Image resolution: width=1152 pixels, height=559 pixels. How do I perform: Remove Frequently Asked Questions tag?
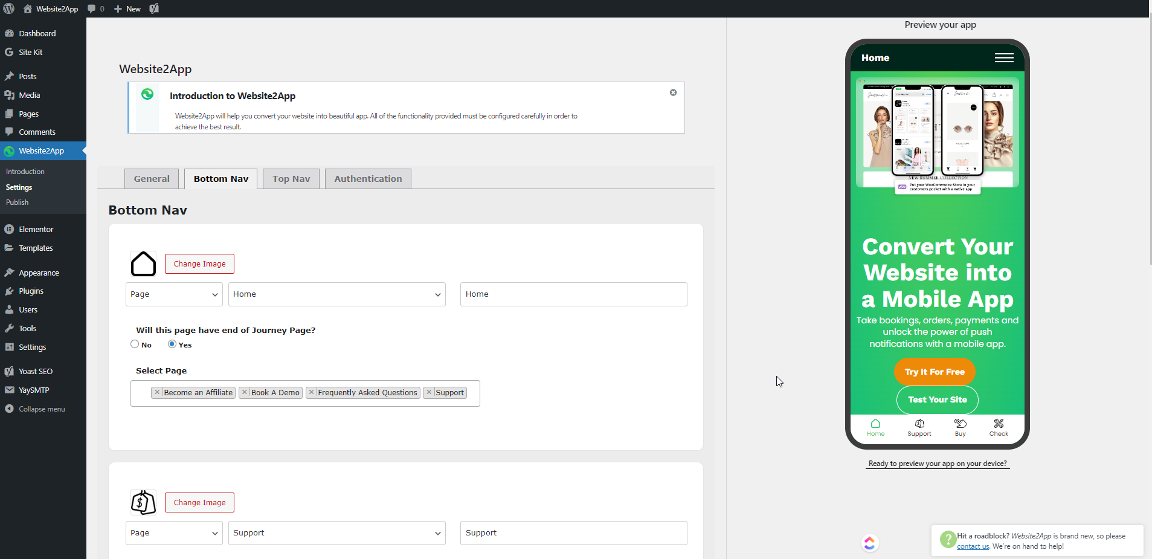click(311, 392)
